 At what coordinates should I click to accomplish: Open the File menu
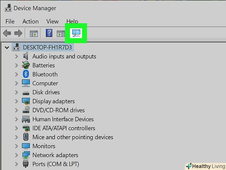pos(10,21)
